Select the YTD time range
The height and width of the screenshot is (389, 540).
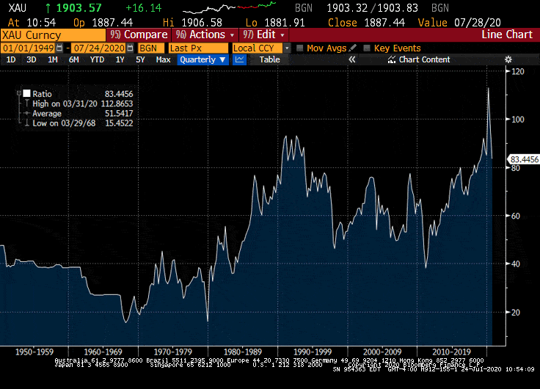[97, 59]
